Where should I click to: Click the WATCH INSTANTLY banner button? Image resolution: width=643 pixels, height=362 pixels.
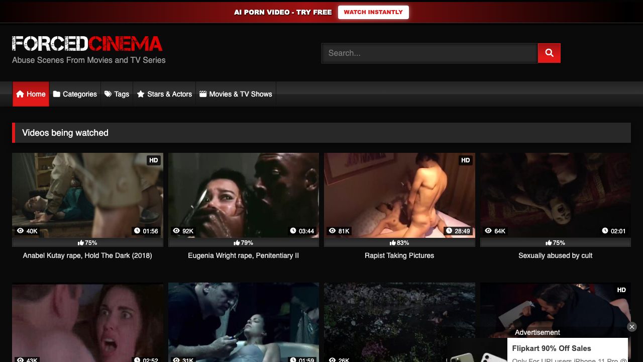(x=373, y=12)
